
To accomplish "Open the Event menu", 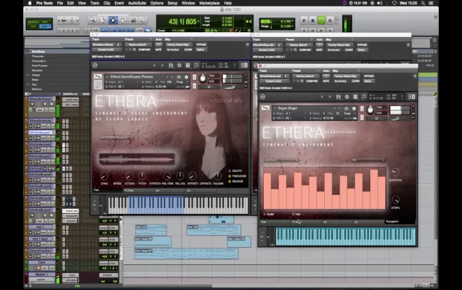I will pos(119,3).
